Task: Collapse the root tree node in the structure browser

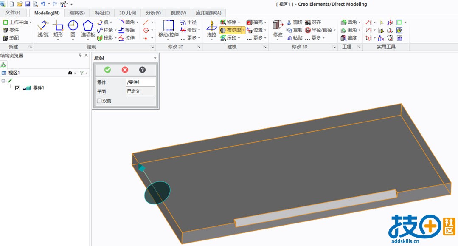Action: coord(3,81)
